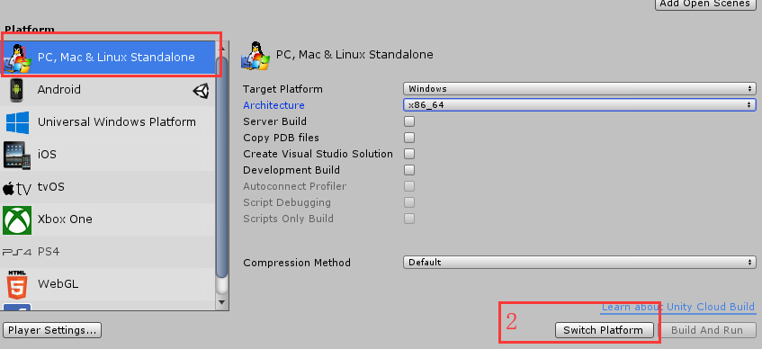The width and height of the screenshot is (762, 349).
Task: Select the WebGL HTML5 icon
Action: click(17, 284)
